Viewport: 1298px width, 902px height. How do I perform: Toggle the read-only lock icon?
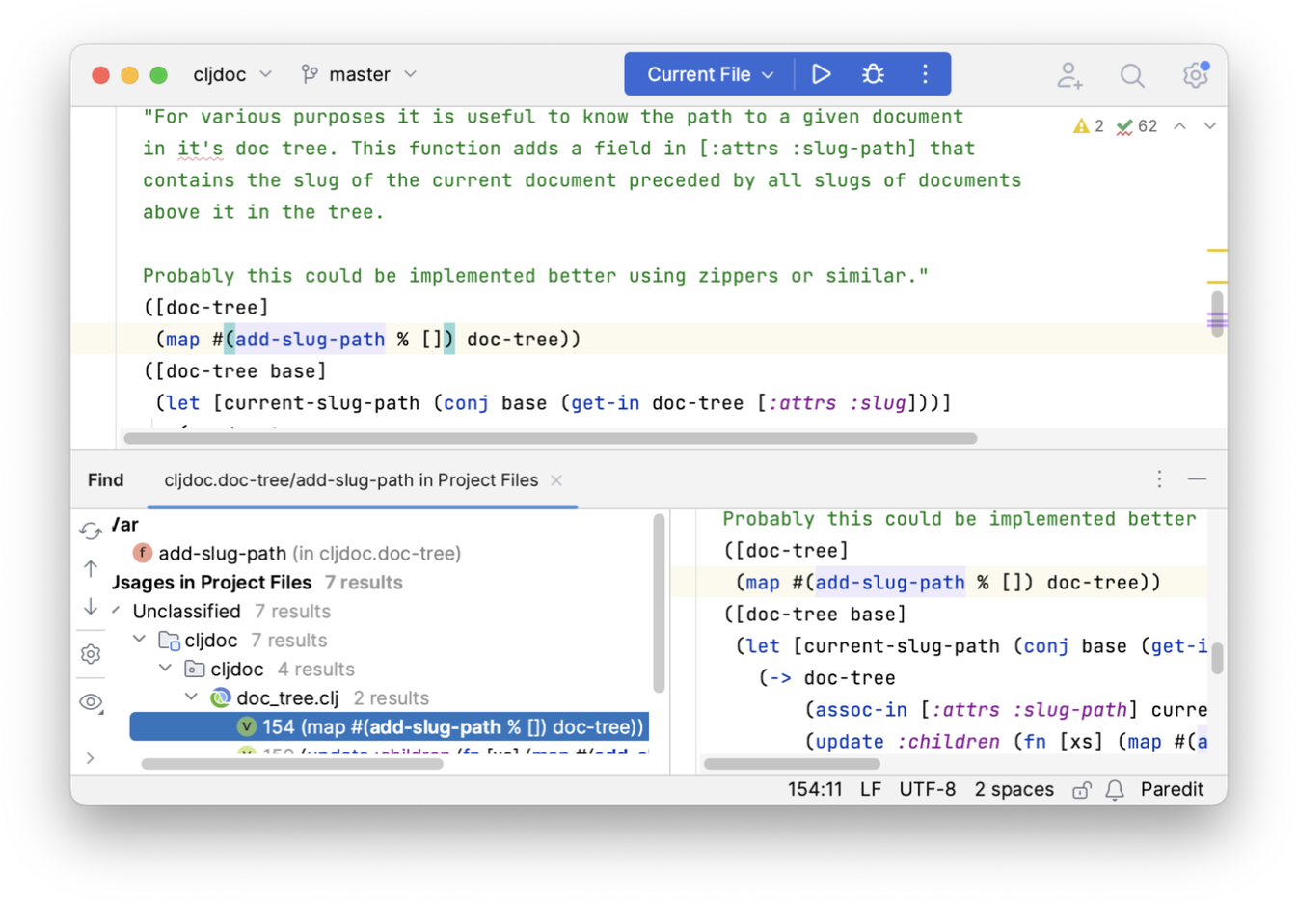coord(1082,790)
